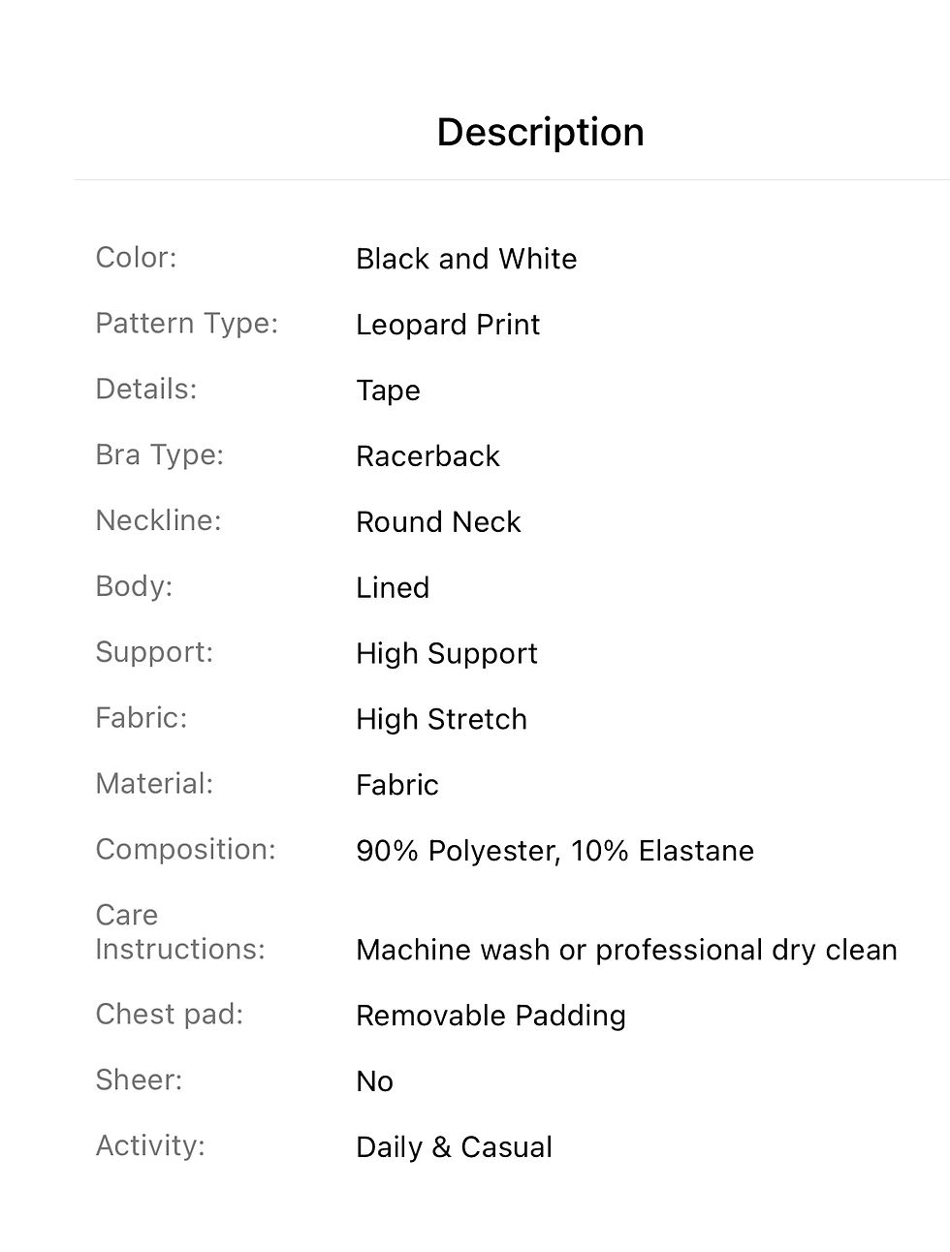
Task: Click the Care Instructions: label
Action: pos(179,932)
